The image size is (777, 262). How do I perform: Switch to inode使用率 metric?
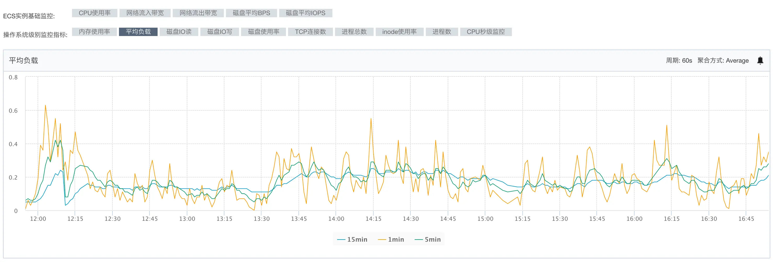[399, 32]
